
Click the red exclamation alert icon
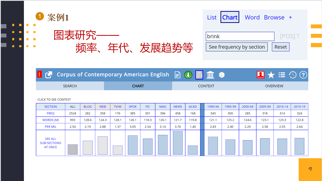click(39, 74)
